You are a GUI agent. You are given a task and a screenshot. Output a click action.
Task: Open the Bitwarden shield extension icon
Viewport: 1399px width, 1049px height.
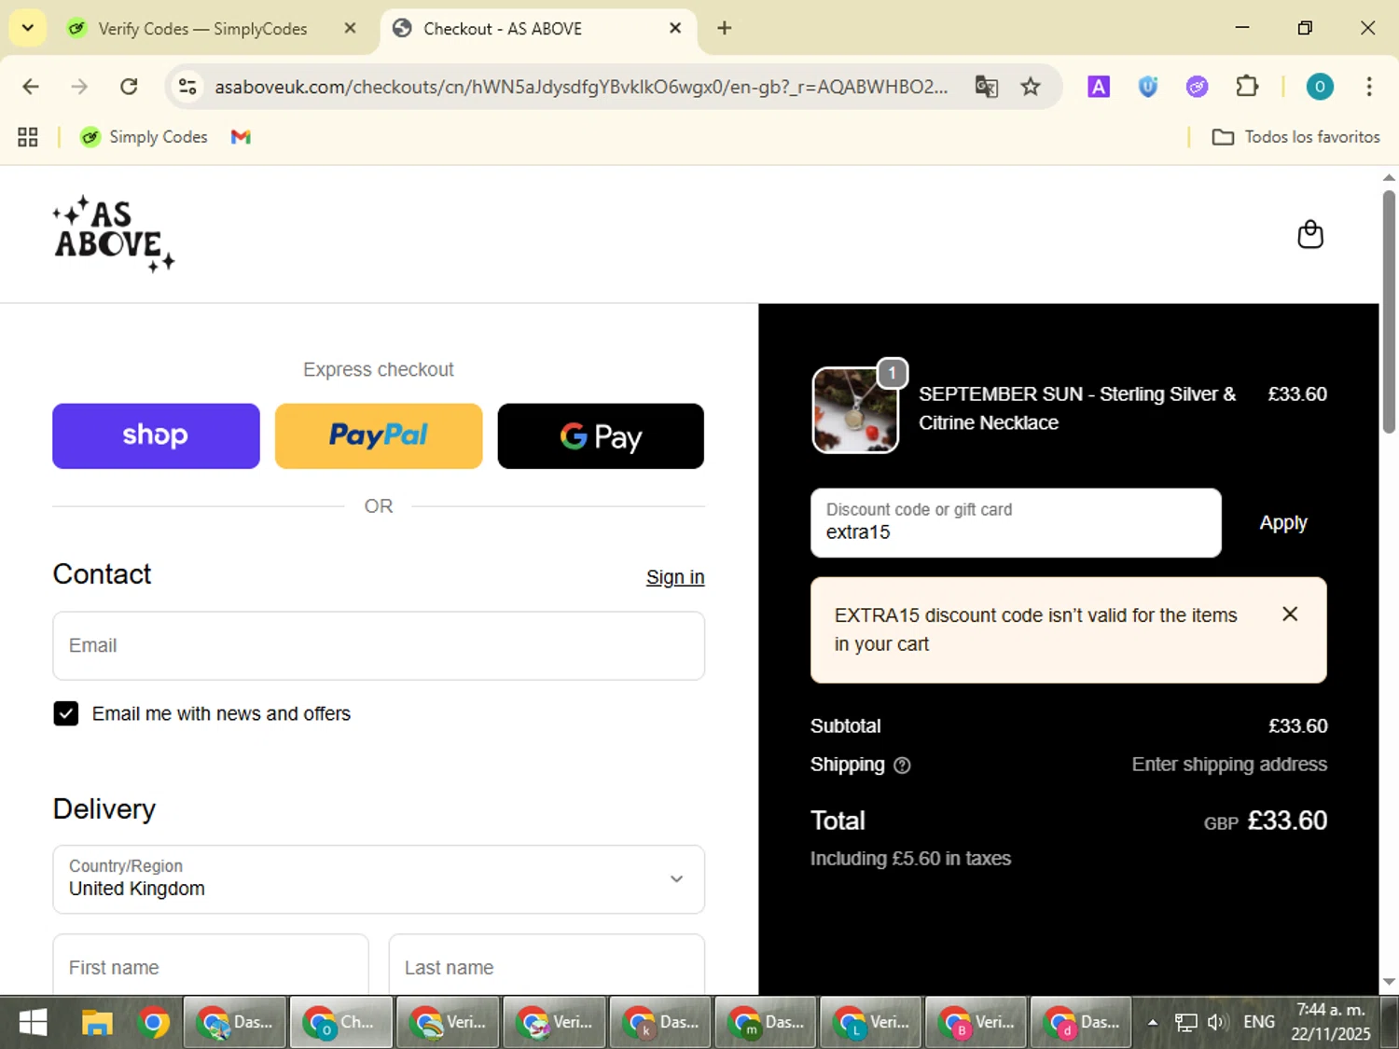pos(1148,87)
